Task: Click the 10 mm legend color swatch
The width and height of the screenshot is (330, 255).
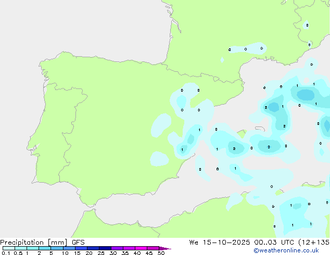Action: pos(69,248)
